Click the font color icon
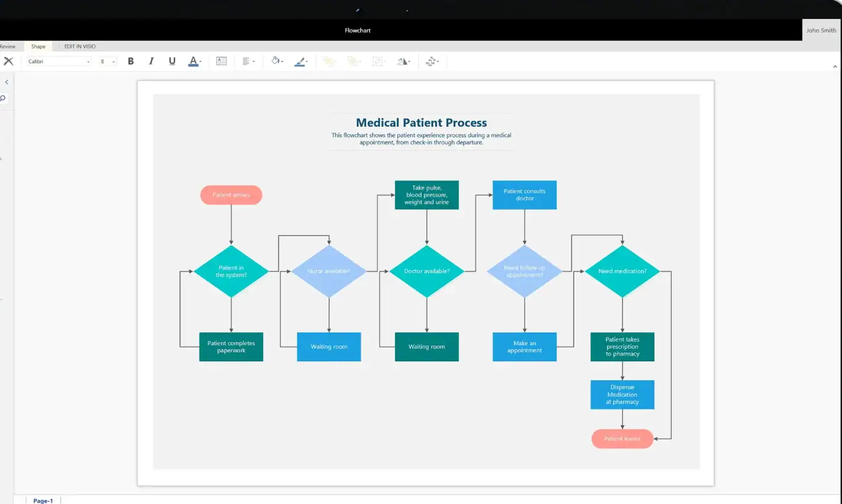The height and width of the screenshot is (504, 842). [x=193, y=61]
